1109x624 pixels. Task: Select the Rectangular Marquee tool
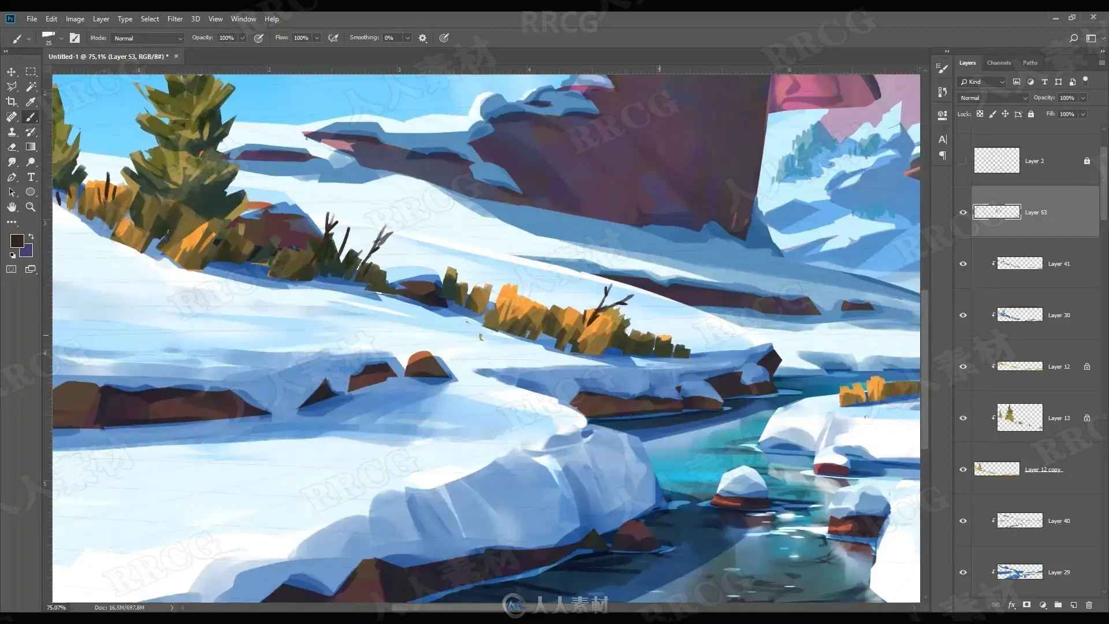(x=31, y=72)
